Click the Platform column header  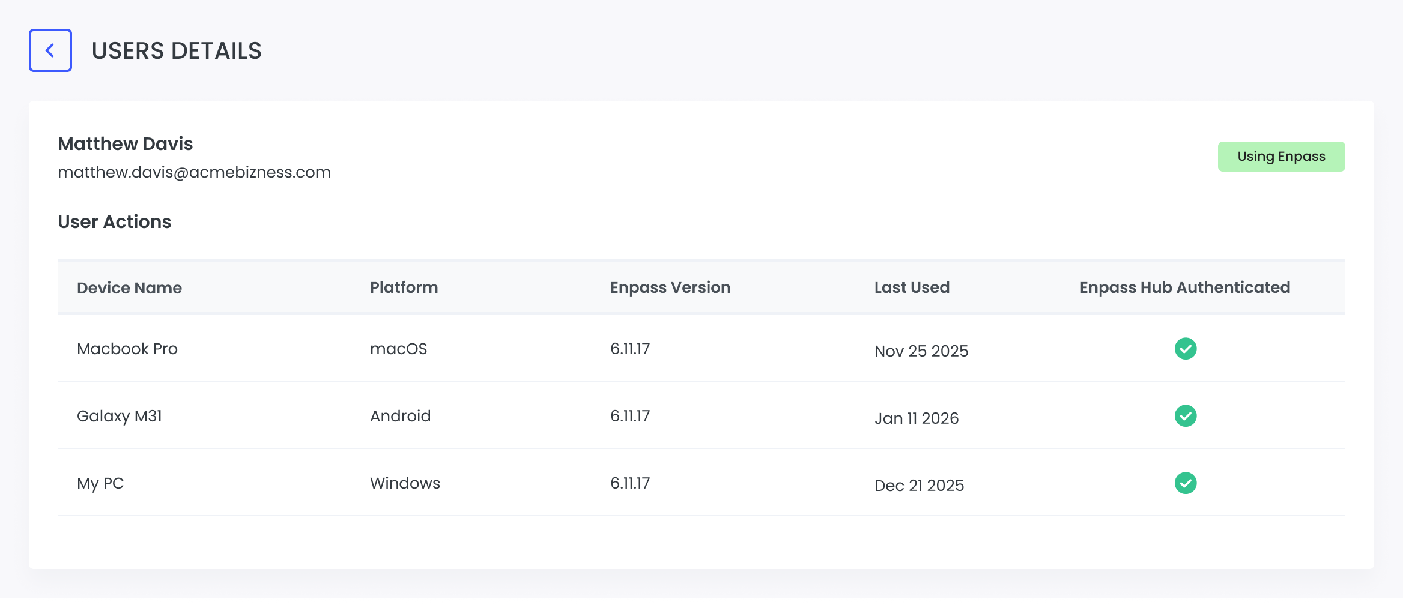tap(404, 287)
